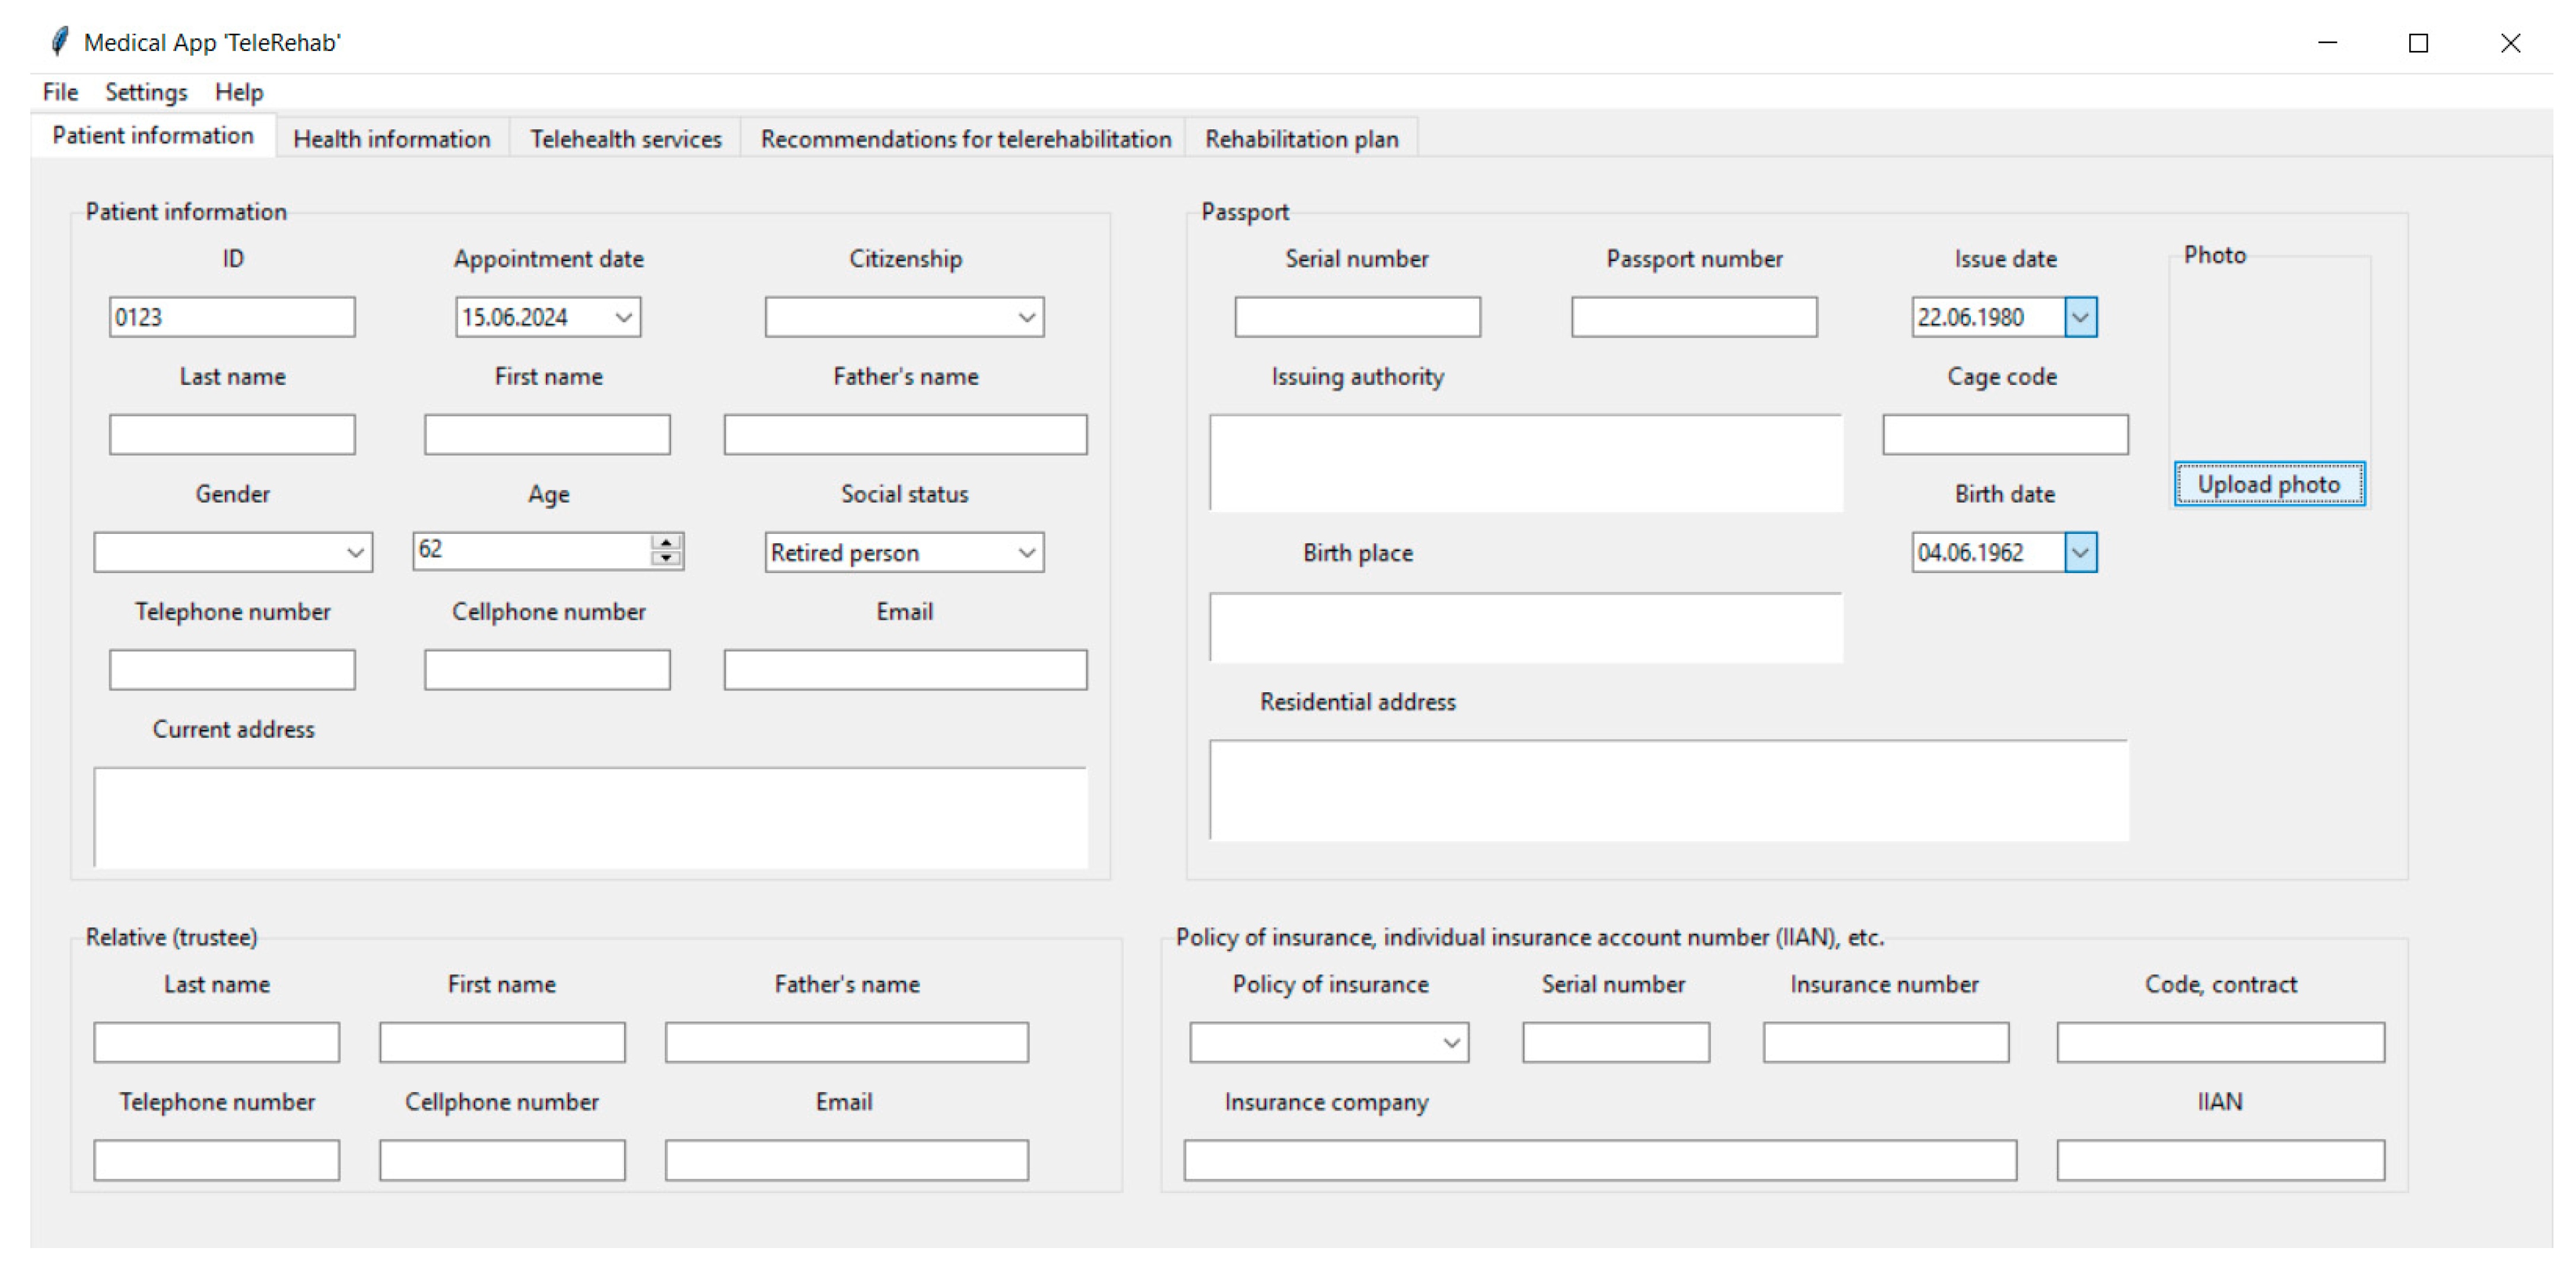Open the File menu
The width and height of the screenshot is (2576, 1270).
tap(60, 92)
